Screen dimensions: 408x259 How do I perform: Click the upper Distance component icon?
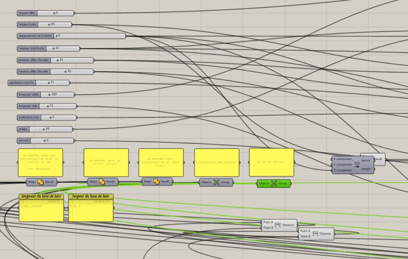[277, 225]
